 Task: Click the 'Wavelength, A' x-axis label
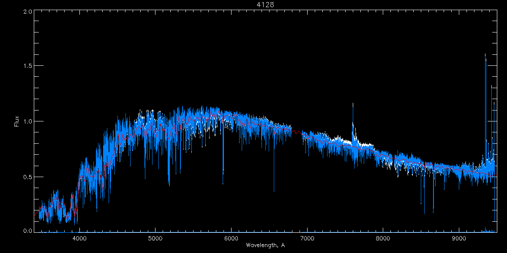tap(265, 245)
